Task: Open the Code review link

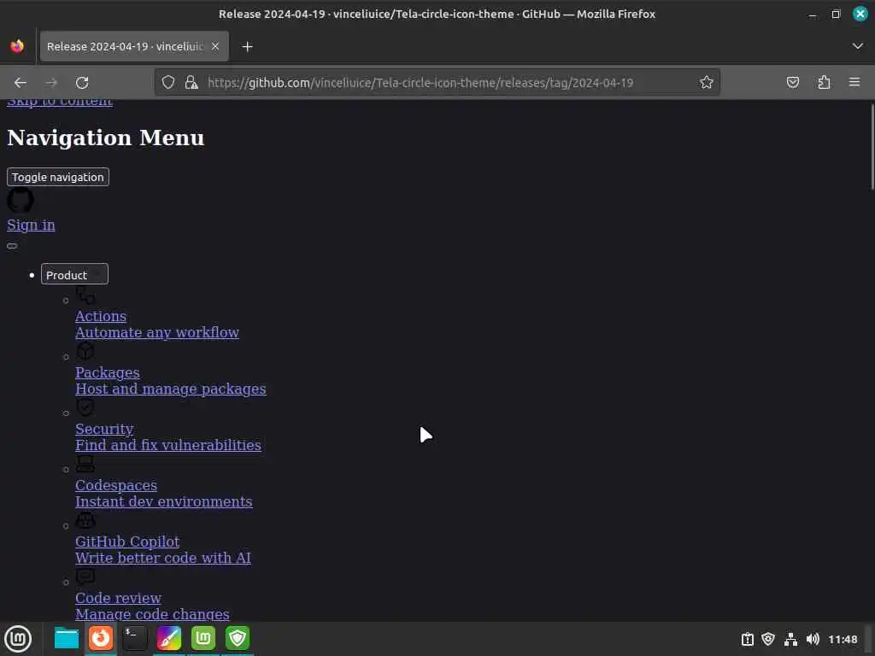Action: [118, 597]
